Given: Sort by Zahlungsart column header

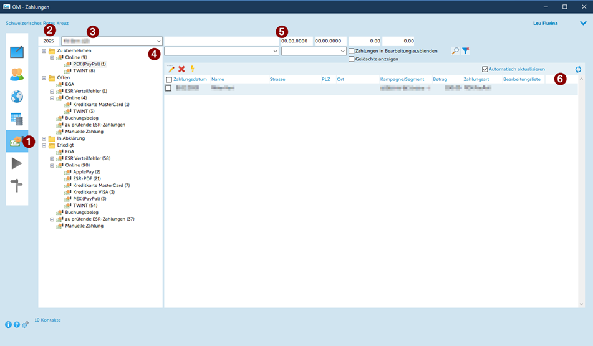Looking at the screenshot, I should pos(476,79).
